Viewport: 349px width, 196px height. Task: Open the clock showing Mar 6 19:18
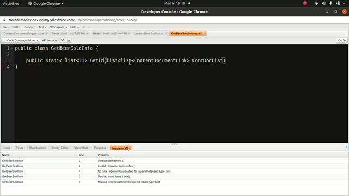pyautogui.click(x=174, y=3)
